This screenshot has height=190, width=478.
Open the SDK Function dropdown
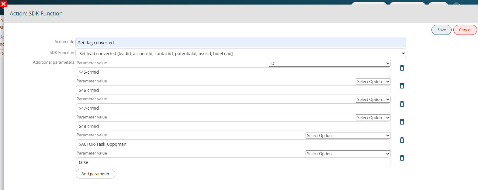pyautogui.click(x=241, y=53)
